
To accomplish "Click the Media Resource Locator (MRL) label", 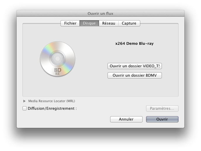I will coord(51,101).
